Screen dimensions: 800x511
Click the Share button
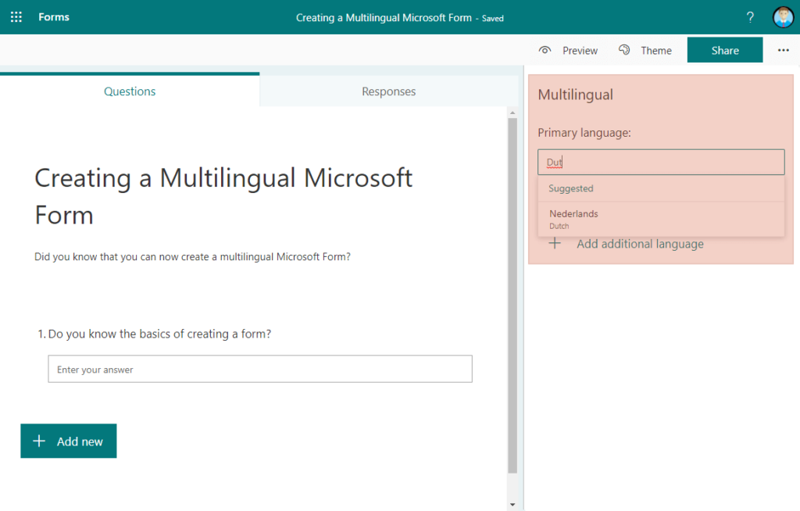[725, 50]
